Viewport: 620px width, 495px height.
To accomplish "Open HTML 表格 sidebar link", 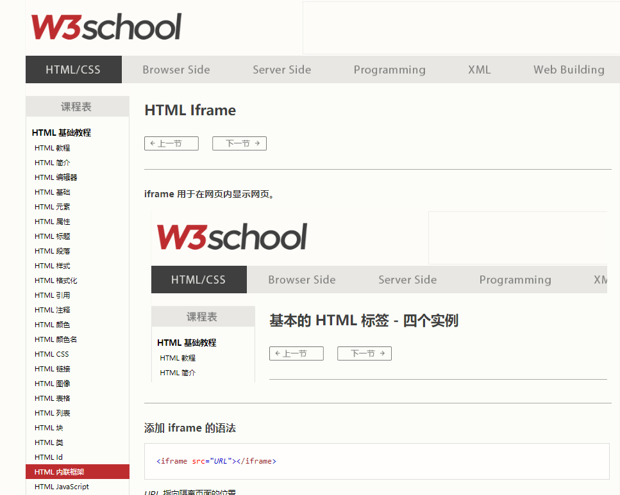I will click(x=52, y=398).
